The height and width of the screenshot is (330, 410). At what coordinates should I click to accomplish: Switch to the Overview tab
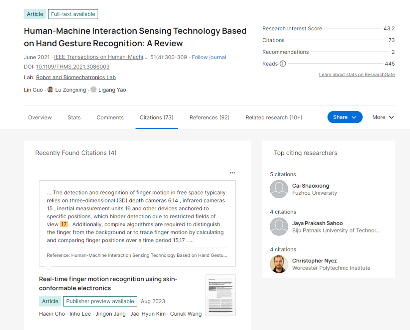40,118
